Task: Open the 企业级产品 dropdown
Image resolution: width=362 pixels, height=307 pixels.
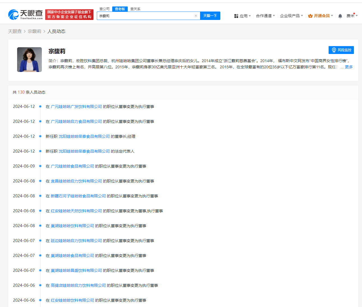Action: [x=290, y=16]
